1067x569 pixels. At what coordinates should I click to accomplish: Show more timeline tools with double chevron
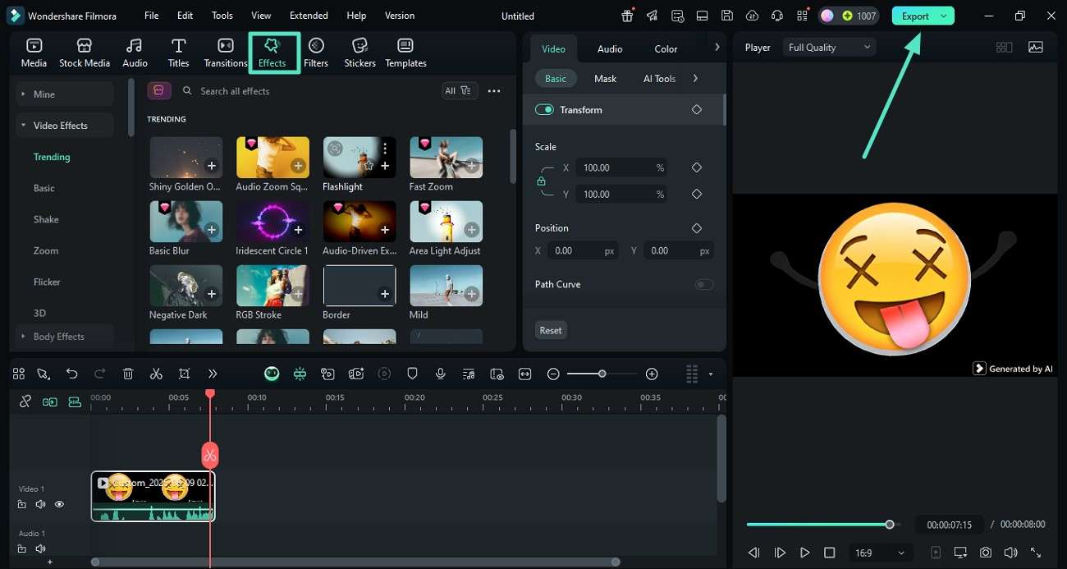(x=213, y=374)
